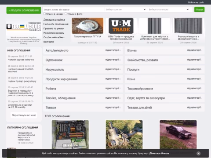Click the search keyword input field
The height and width of the screenshot is (158, 211).
(74, 10)
